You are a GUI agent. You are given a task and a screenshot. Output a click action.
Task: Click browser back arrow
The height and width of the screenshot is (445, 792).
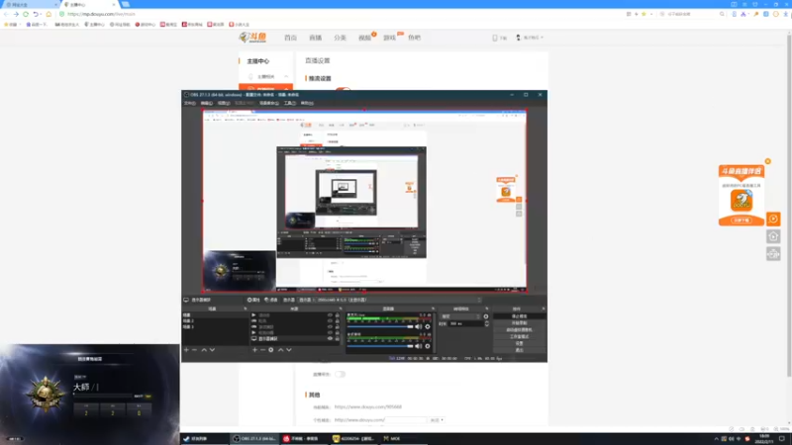[x=6, y=14]
